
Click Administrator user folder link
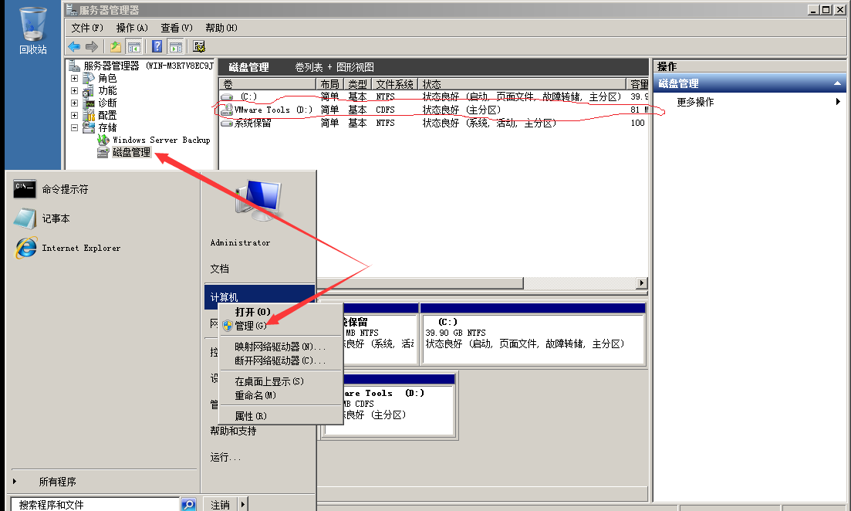240,242
